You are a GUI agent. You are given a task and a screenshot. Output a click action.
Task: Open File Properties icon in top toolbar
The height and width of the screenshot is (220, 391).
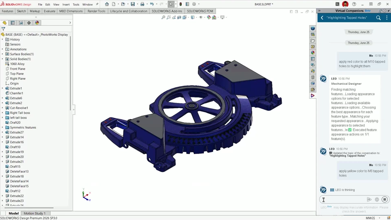(187, 4)
